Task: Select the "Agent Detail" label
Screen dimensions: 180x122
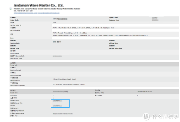Action: pyautogui.click(x=20, y=111)
